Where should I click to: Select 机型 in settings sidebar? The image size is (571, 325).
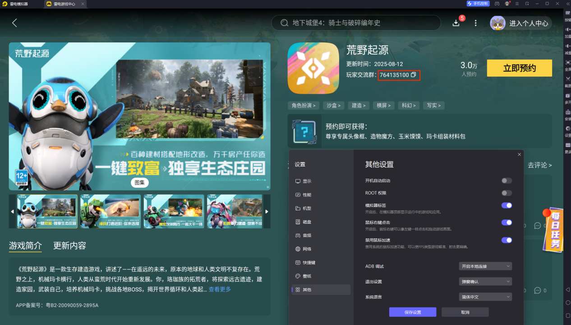coord(321,208)
